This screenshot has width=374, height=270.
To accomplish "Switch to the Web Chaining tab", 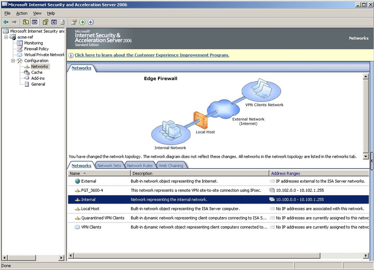I will click(x=171, y=166).
